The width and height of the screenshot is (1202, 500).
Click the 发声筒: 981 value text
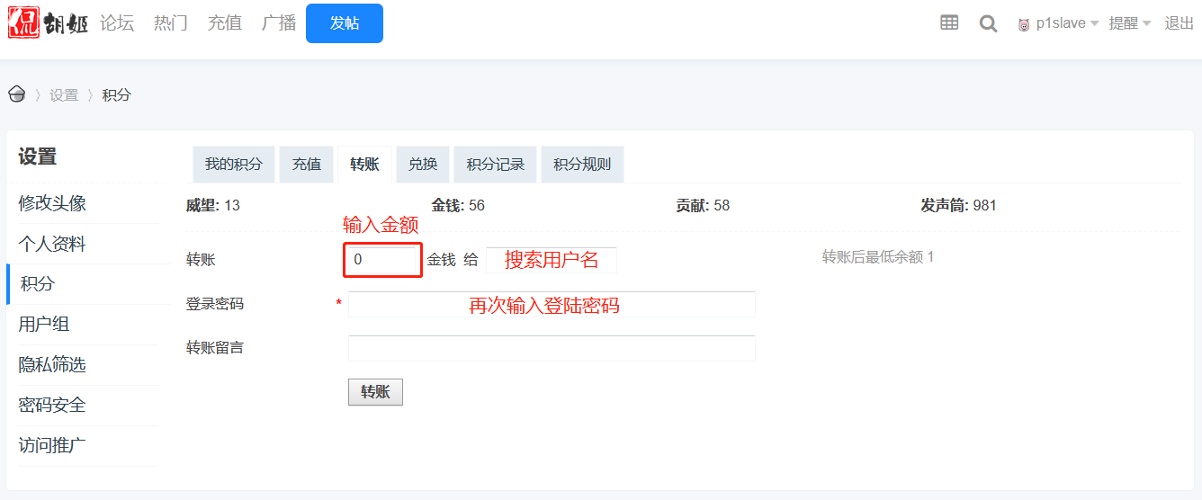958,205
